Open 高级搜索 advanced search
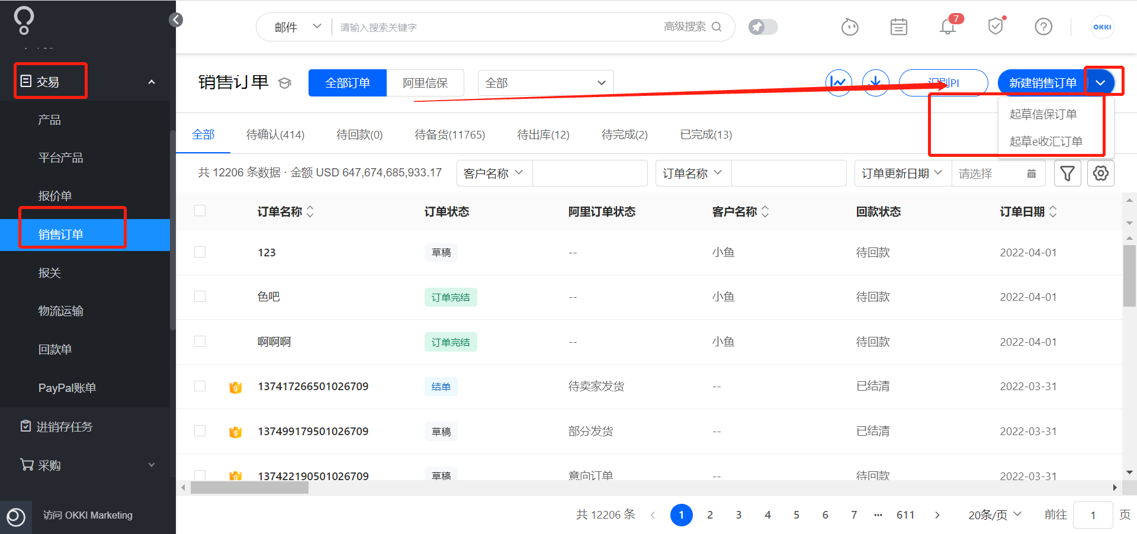 [x=685, y=27]
